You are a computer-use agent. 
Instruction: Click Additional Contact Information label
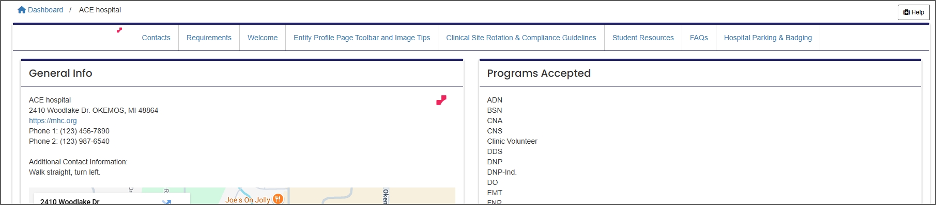78,162
